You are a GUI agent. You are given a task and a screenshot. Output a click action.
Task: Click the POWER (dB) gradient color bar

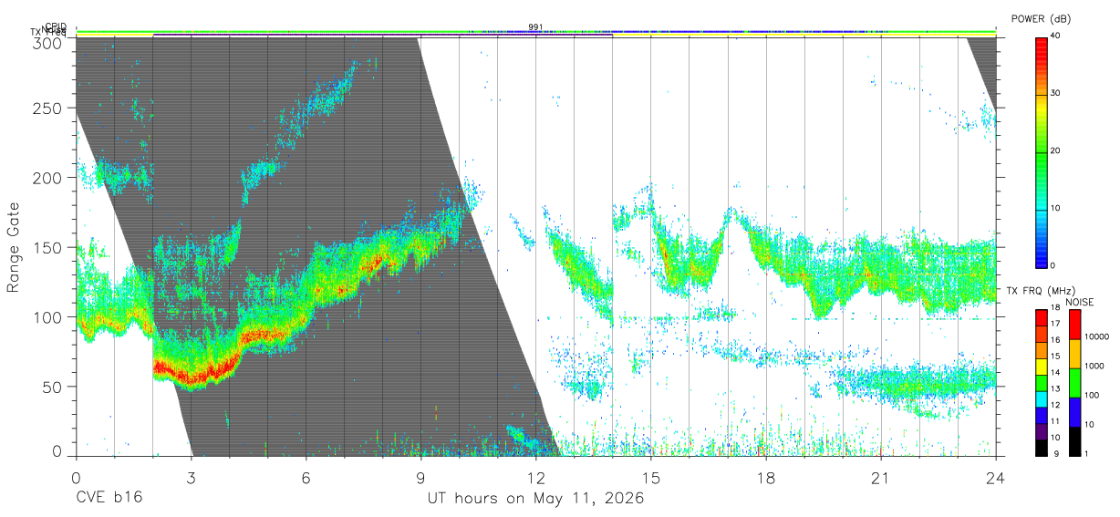[x=1041, y=151]
